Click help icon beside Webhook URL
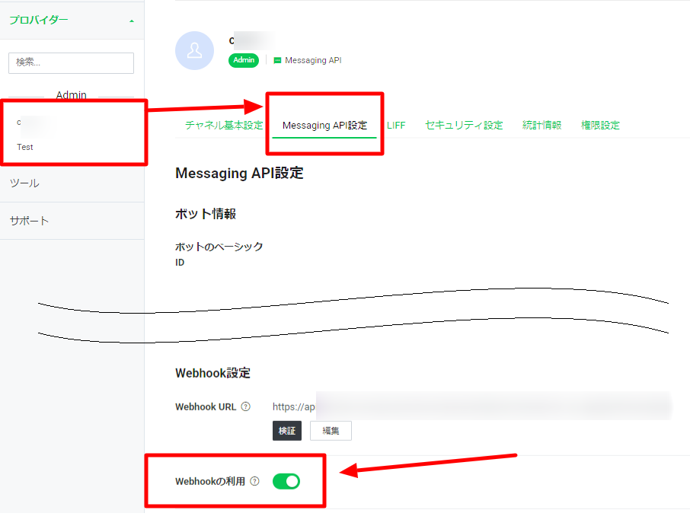 (x=245, y=406)
